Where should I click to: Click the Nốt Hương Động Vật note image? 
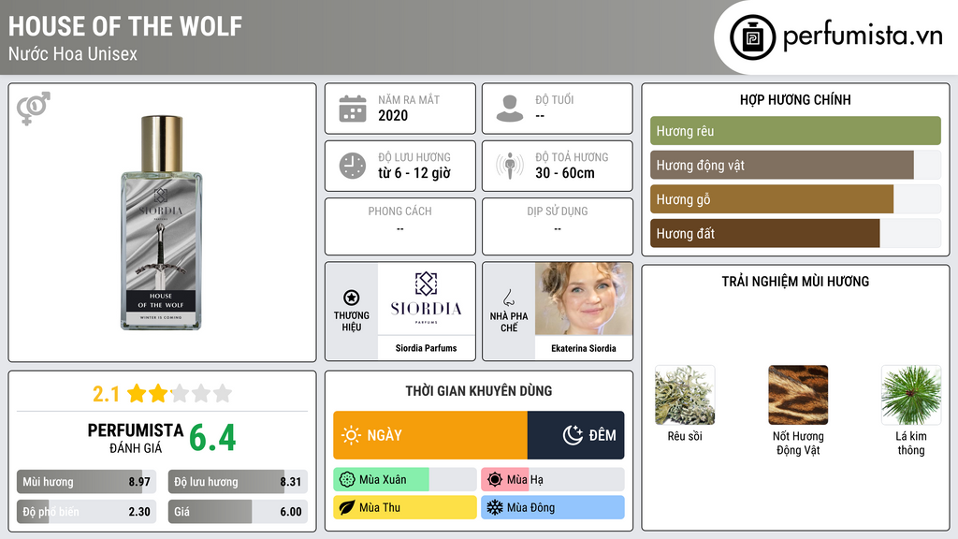pos(798,396)
